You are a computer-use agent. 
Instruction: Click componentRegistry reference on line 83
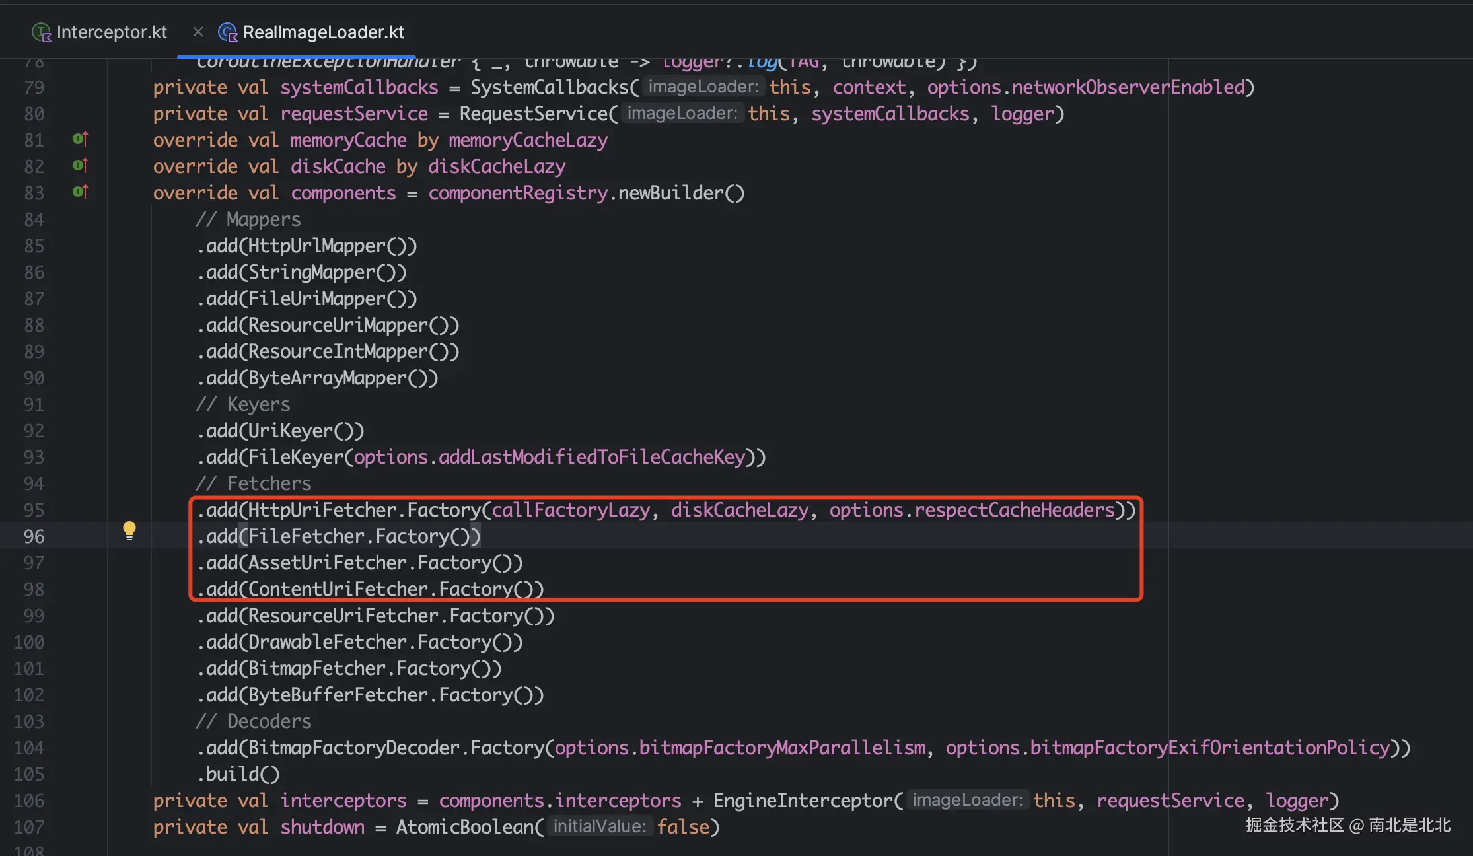(x=518, y=193)
